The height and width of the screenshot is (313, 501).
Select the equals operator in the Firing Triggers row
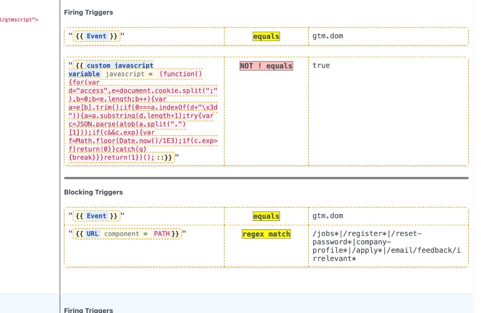(x=266, y=36)
